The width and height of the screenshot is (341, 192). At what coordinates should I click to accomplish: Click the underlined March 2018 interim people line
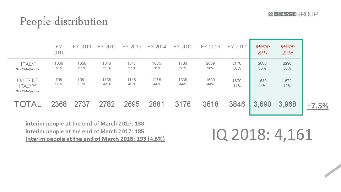(x=95, y=139)
